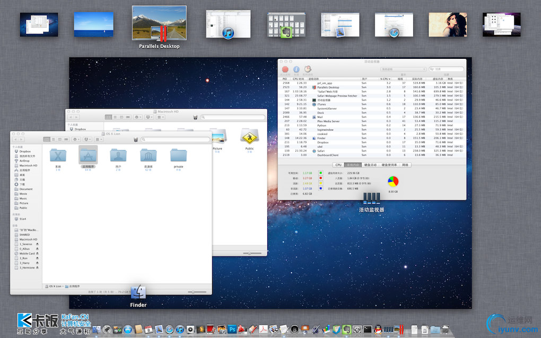Select the 用户 folder in the OS X Lion window
This screenshot has height=338, width=541.
118,155
